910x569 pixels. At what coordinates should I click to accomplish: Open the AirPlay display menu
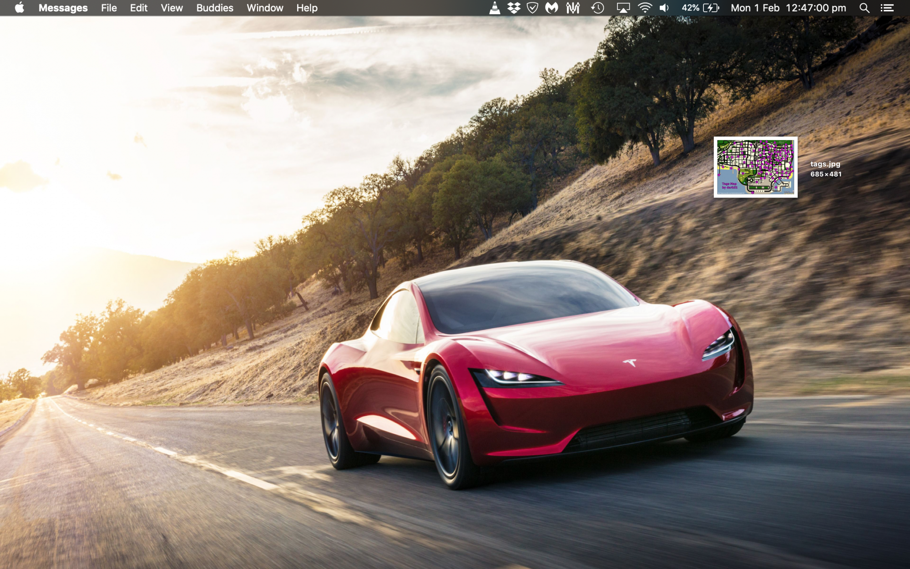[x=623, y=8]
